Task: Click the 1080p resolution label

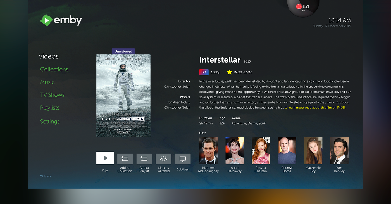Action: coord(215,72)
